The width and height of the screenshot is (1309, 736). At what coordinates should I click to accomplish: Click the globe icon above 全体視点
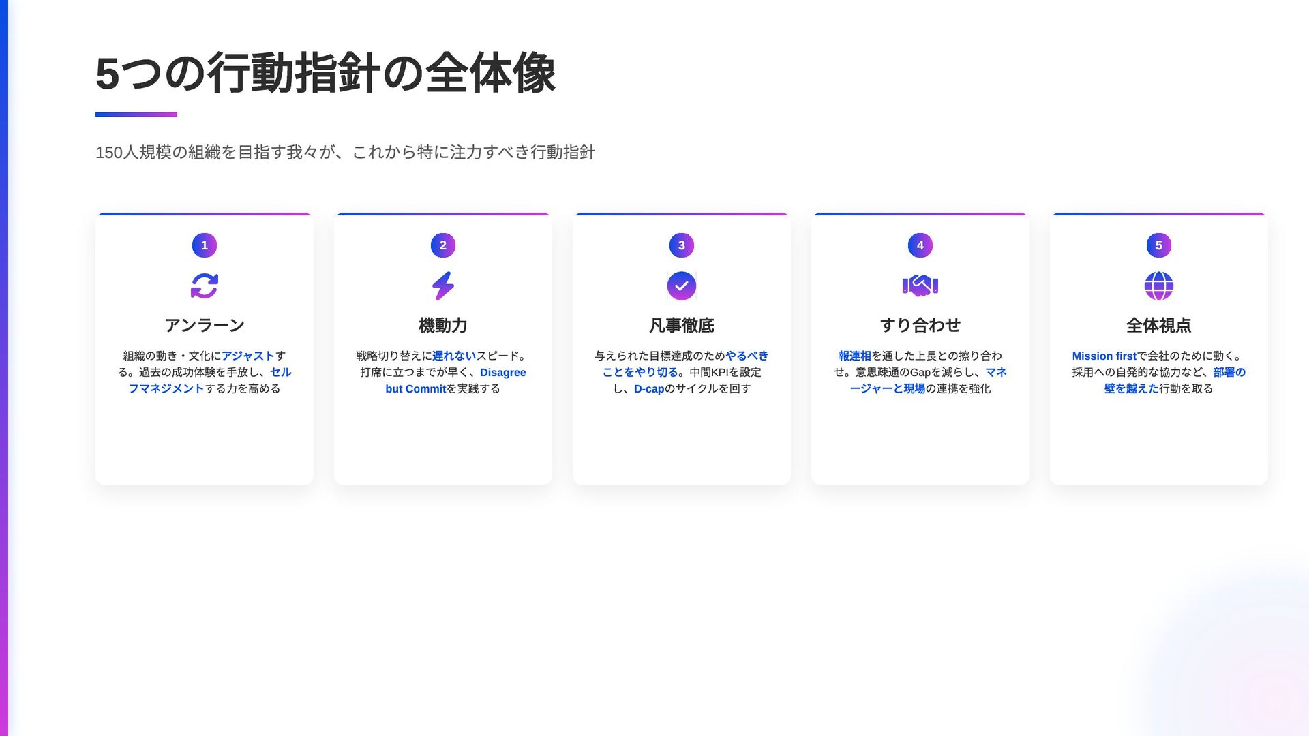coord(1158,286)
